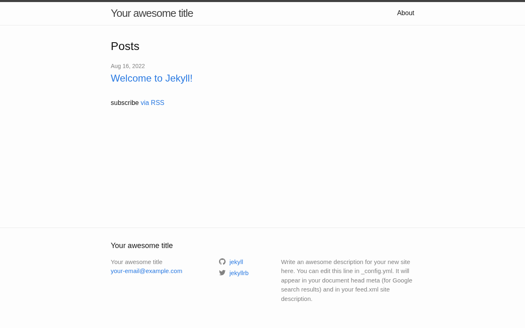Viewport: 525px width, 328px height.
Task: Click the Posts heading
Action: [125, 46]
